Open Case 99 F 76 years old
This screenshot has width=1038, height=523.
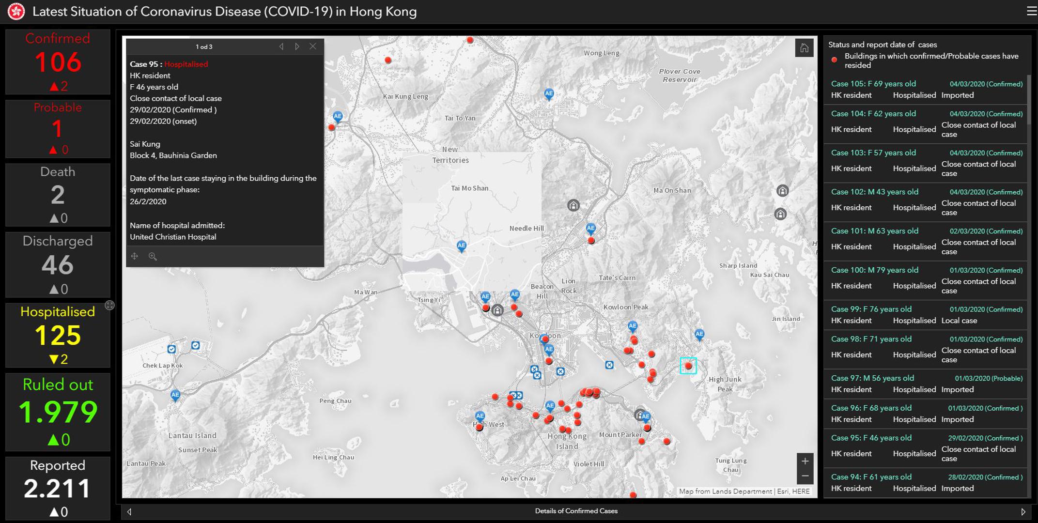pos(871,309)
